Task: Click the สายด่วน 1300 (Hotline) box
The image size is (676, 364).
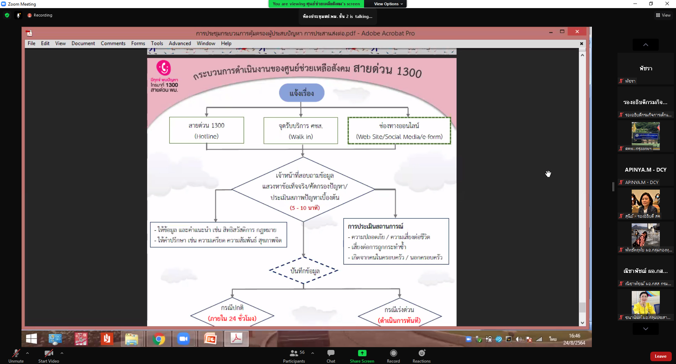Action: tap(207, 130)
